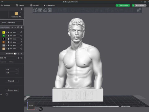Click the yellow filament 2 color swatch
Image resolution: width=149 pixels, height=112 pixels.
pyautogui.click(x=3, y=32)
